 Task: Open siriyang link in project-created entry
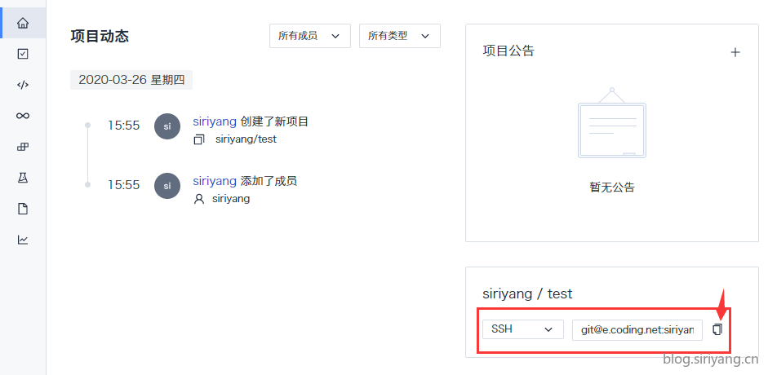click(215, 121)
